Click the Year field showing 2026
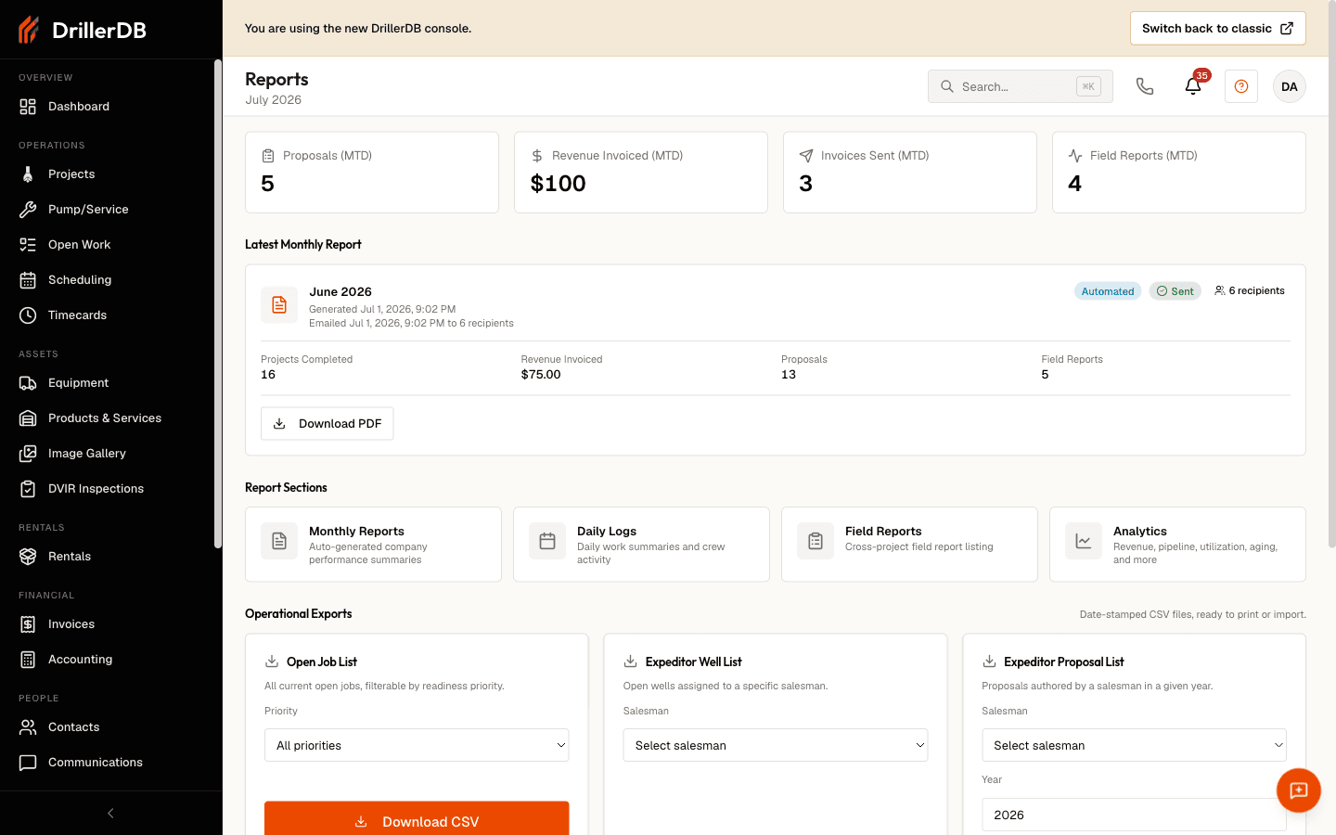 [1134, 816]
